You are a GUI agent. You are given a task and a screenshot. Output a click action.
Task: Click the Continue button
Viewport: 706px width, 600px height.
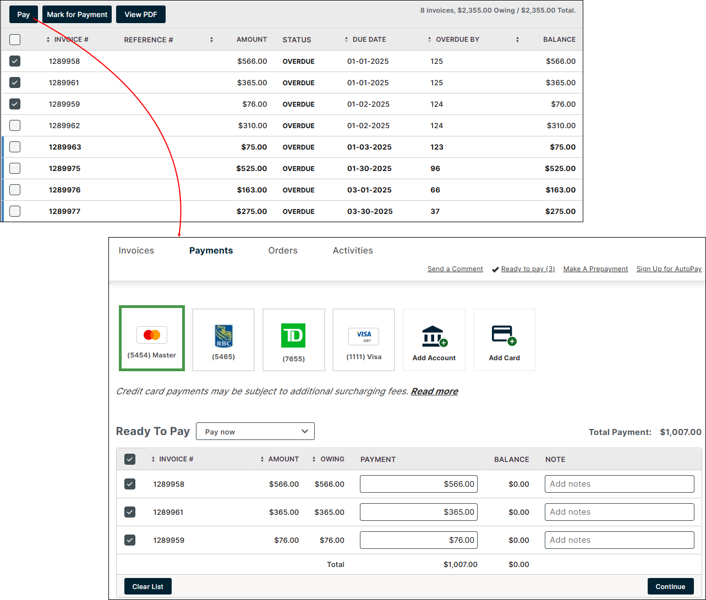point(670,586)
